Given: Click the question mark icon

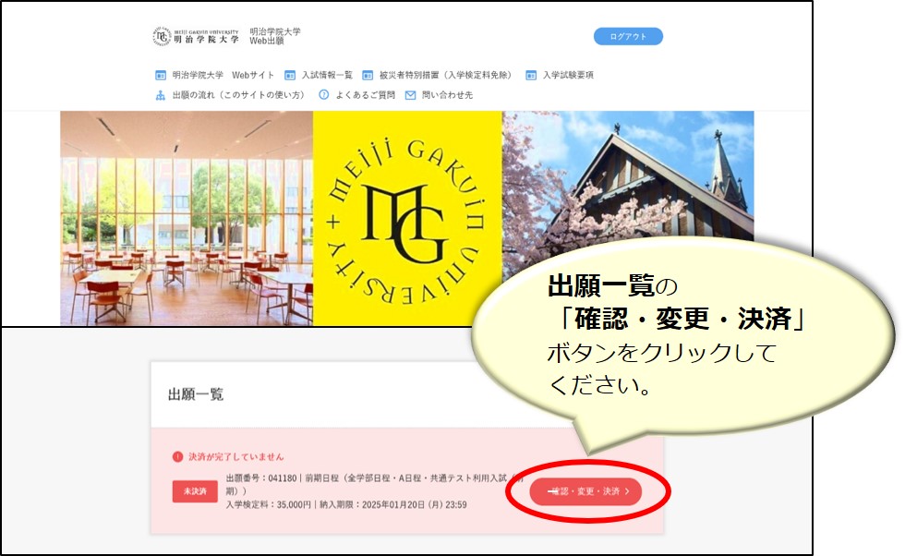Looking at the screenshot, I should (x=324, y=95).
